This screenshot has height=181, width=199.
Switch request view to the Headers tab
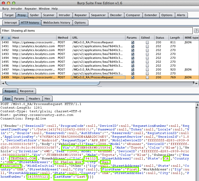point(34,99)
